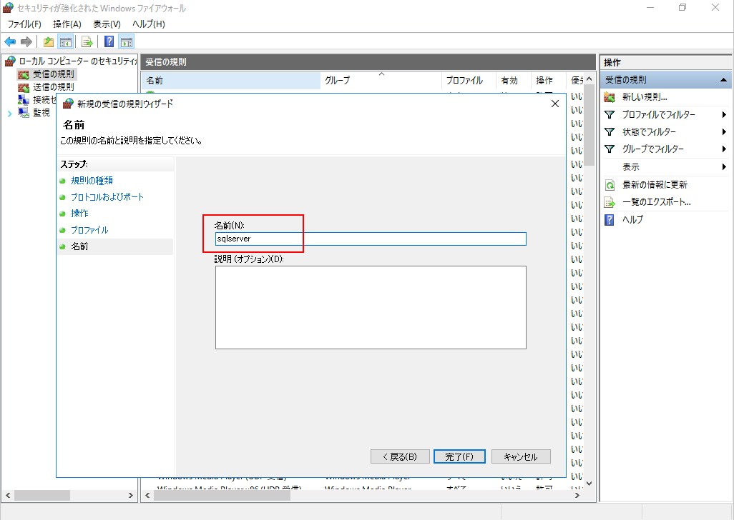
Task: Toggle the Show/Hide Action Pane icon
Action: coord(127,41)
